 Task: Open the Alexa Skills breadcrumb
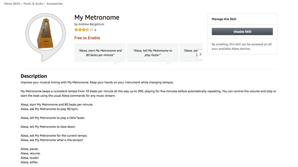[x=12, y=4]
